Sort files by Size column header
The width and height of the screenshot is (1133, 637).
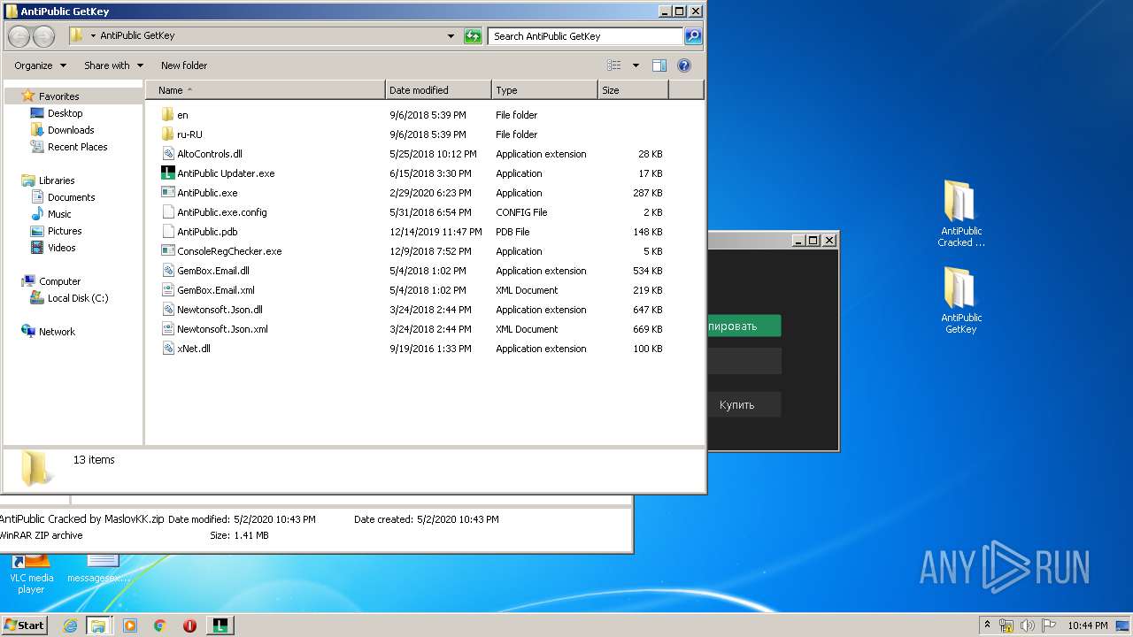click(x=633, y=90)
